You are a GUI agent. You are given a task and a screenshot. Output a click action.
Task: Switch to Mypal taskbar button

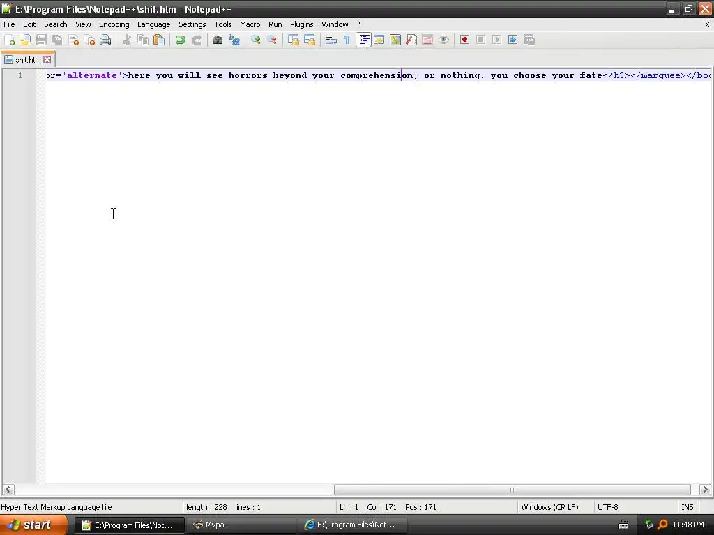click(x=241, y=525)
